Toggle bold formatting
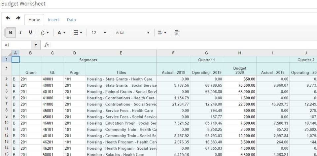 11,33
